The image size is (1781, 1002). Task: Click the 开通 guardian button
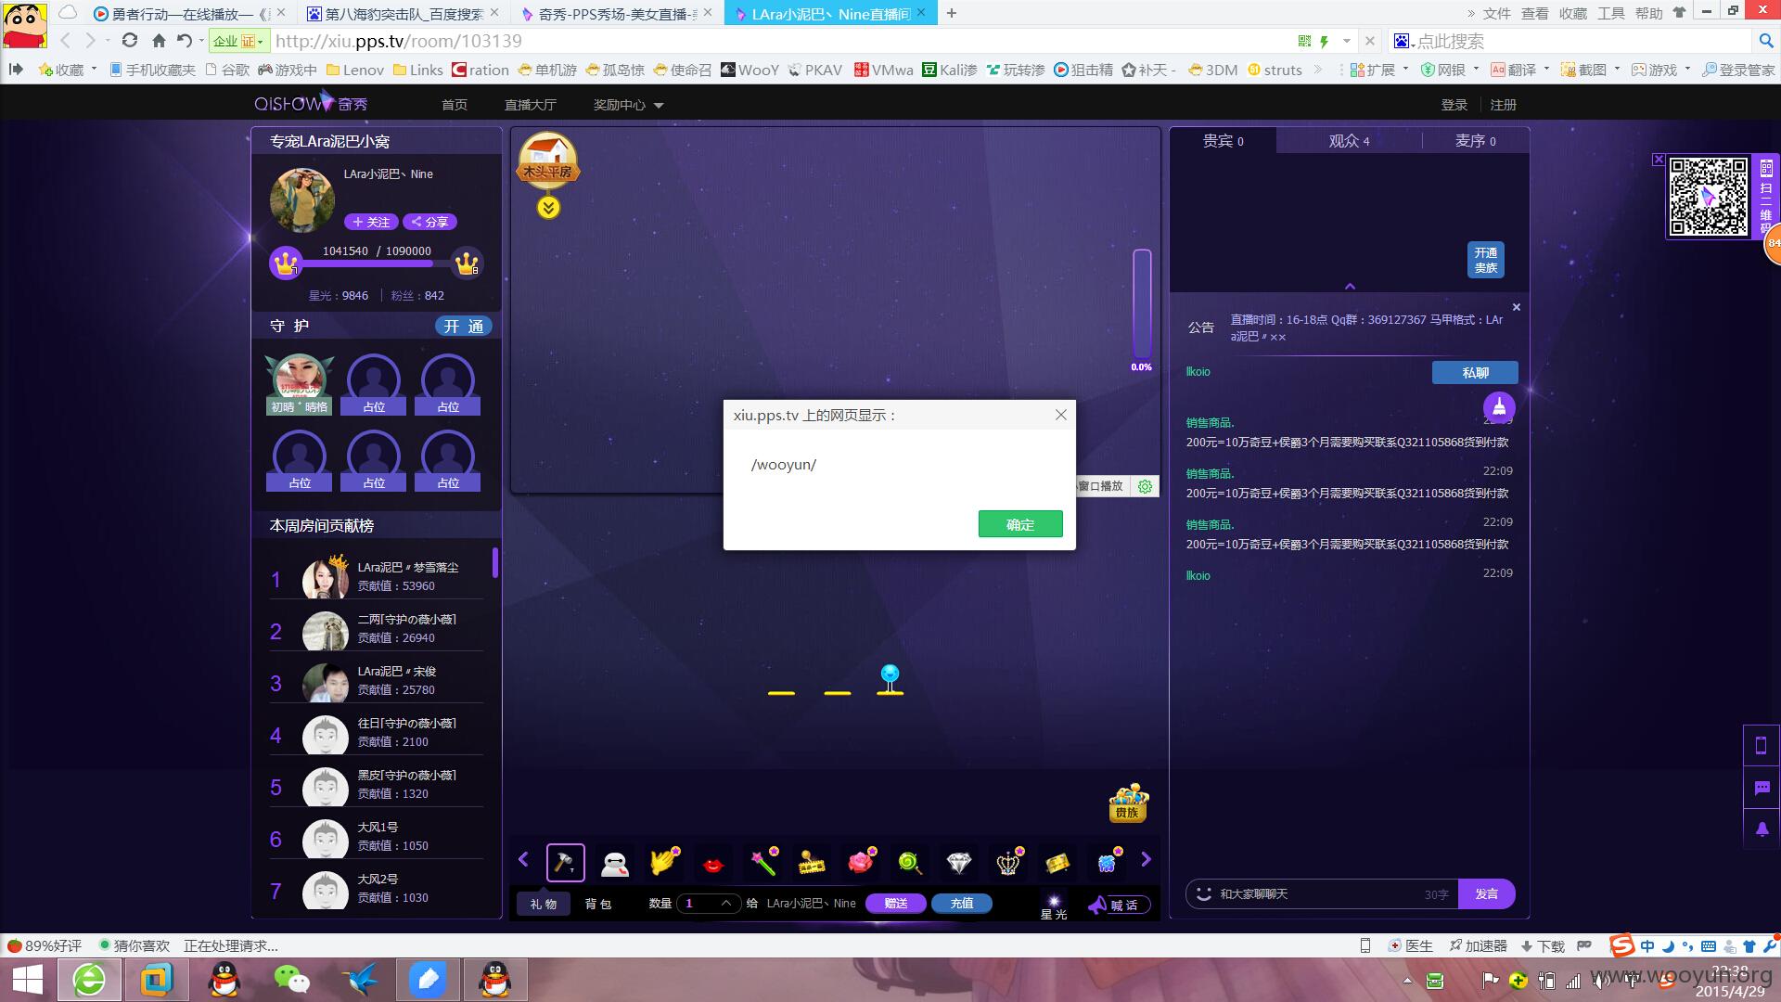pyautogui.click(x=463, y=327)
